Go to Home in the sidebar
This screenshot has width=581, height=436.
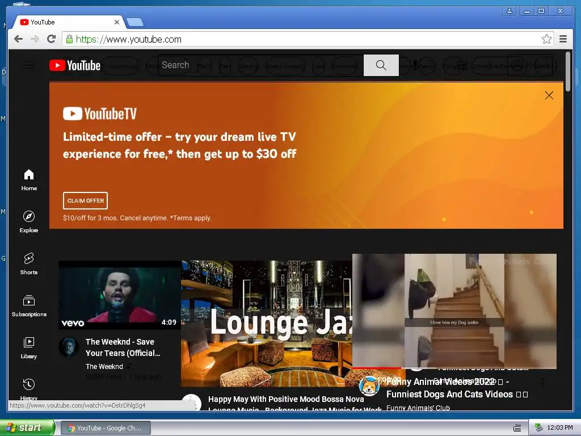(x=29, y=180)
